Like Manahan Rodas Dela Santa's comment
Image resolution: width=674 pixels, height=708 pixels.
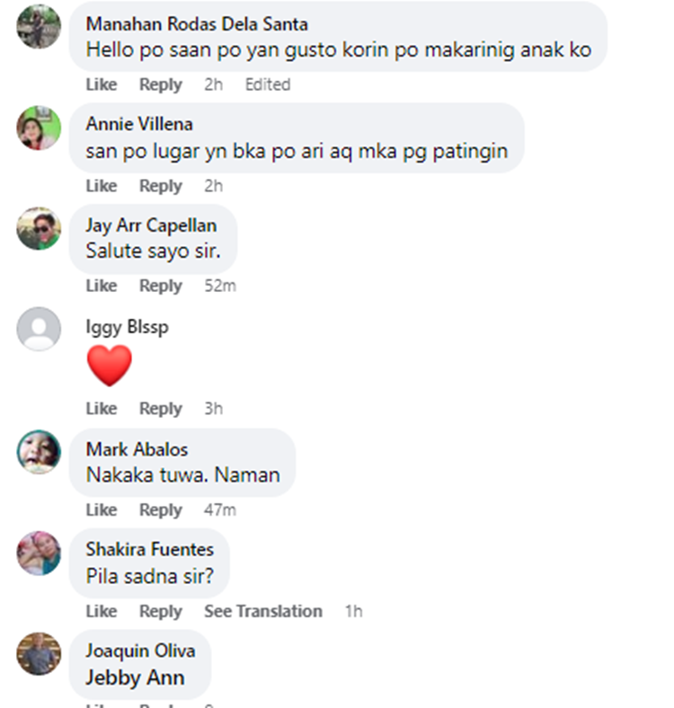tap(102, 84)
